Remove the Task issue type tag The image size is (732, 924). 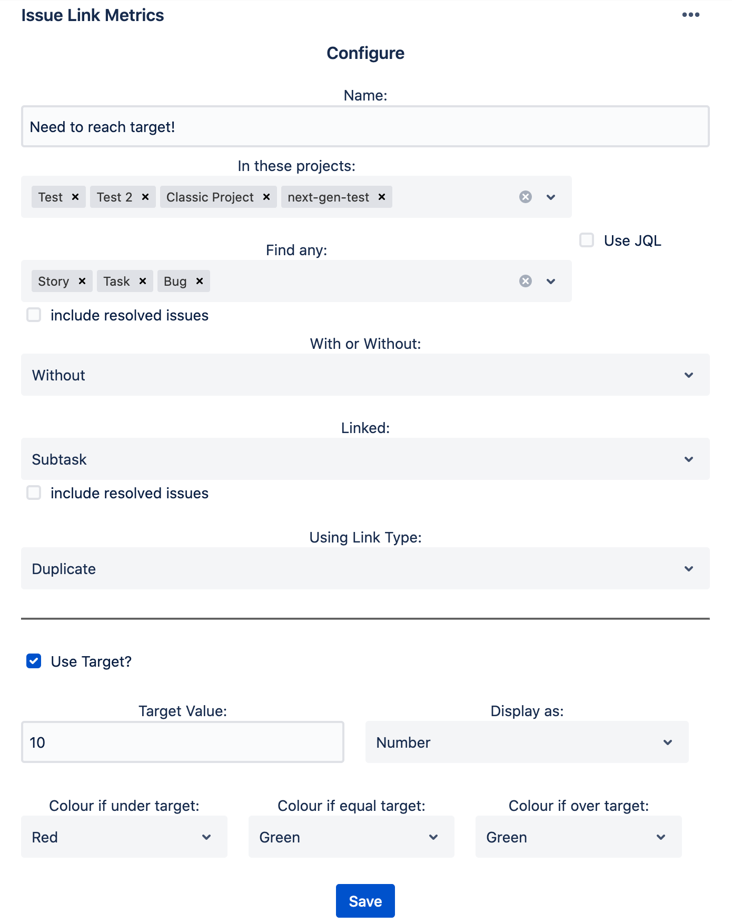143,281
